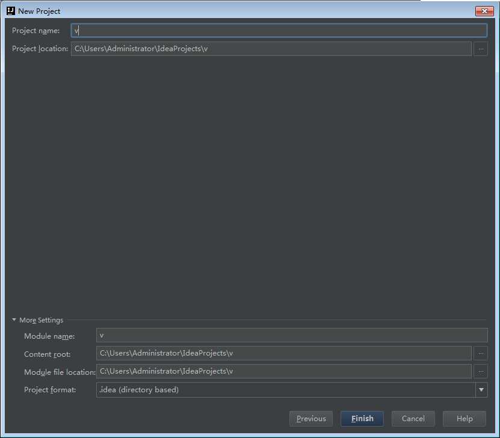The width and height of the screenshot is (500, 438).
Task: Click the Previous button
Action: (311, 419)
